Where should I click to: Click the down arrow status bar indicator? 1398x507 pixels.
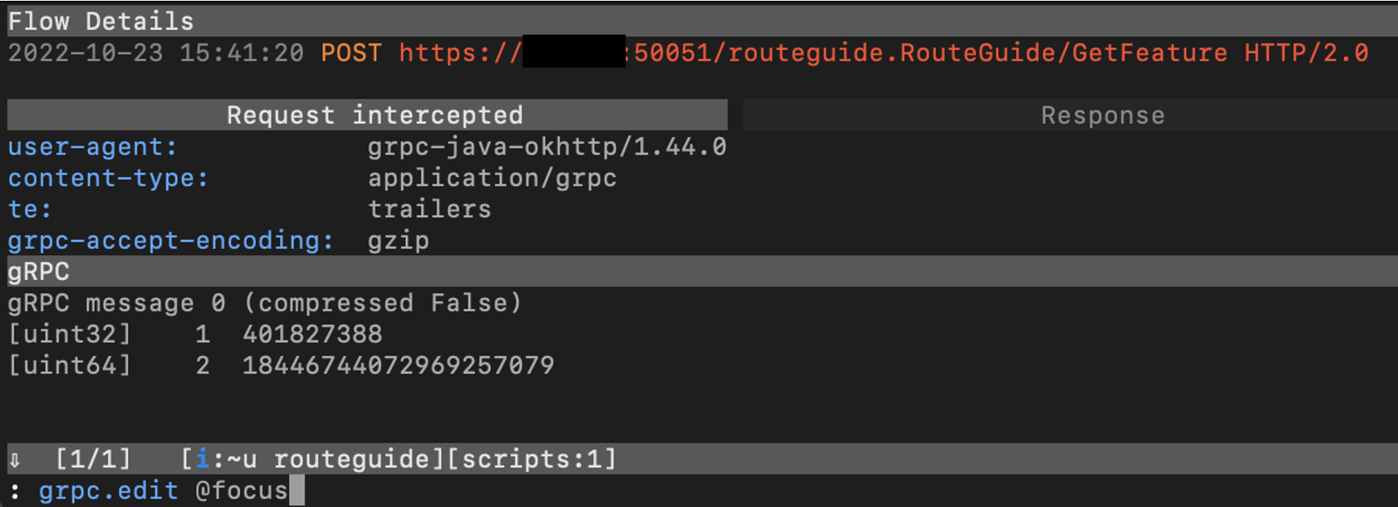click(x=14, y=460)
